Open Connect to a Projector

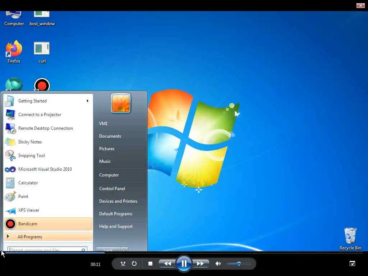(48, 115)
